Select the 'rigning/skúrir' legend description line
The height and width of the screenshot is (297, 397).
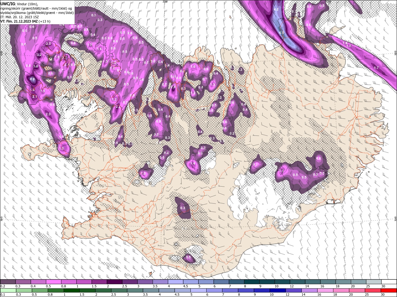(36, 8)
